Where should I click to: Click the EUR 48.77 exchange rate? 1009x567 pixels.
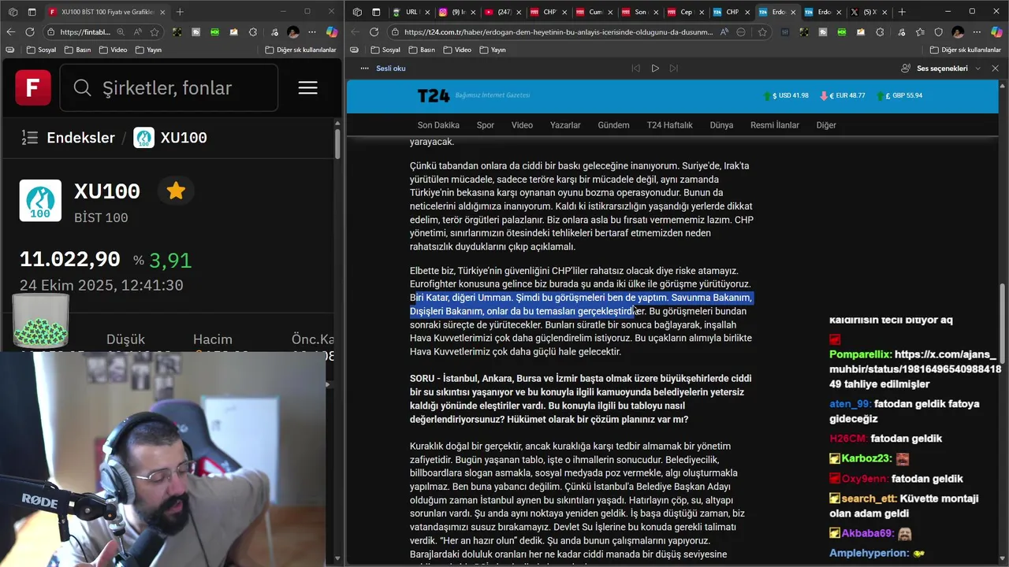click(843, 95)
